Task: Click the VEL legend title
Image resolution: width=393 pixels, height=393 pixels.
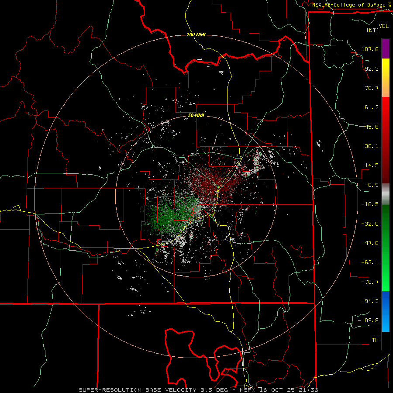Action: pos(384,26)
